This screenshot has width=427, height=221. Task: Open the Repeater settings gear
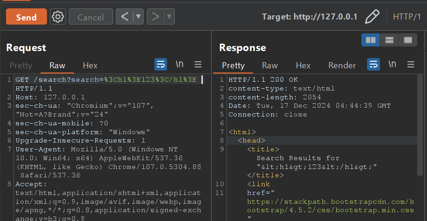coord(58,17)
